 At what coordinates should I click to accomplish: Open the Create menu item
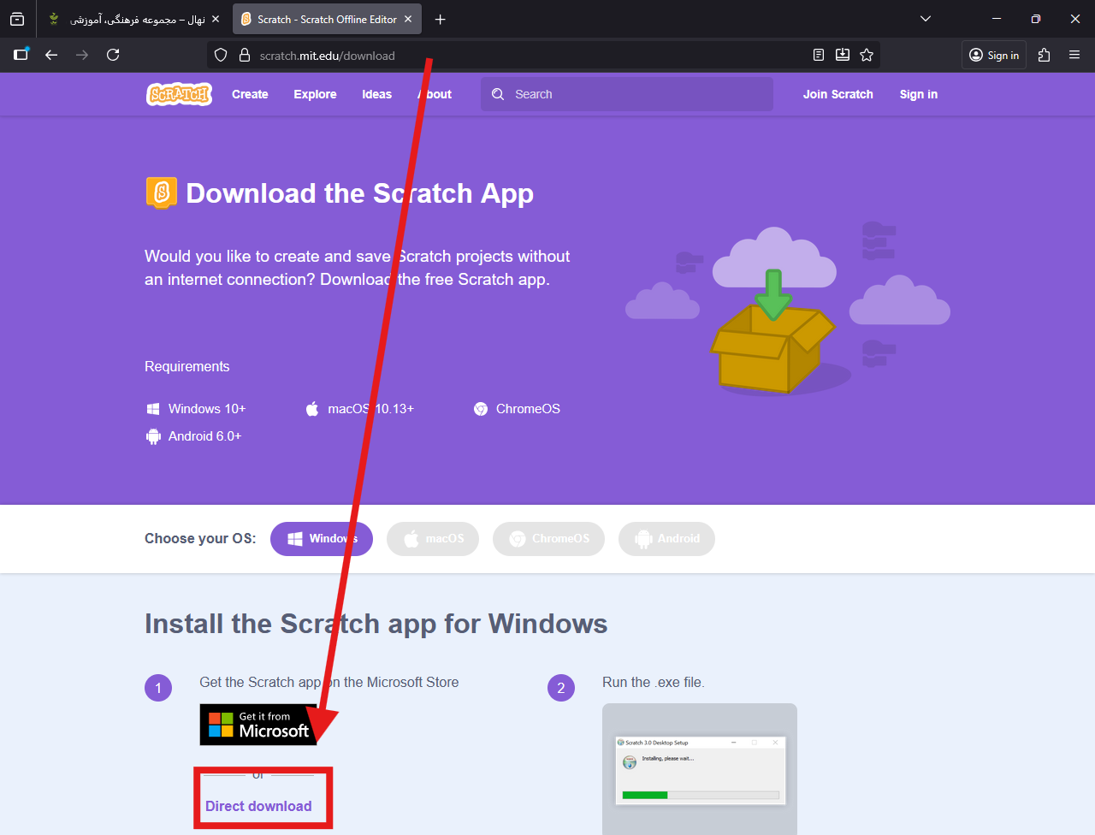(250, 94)
